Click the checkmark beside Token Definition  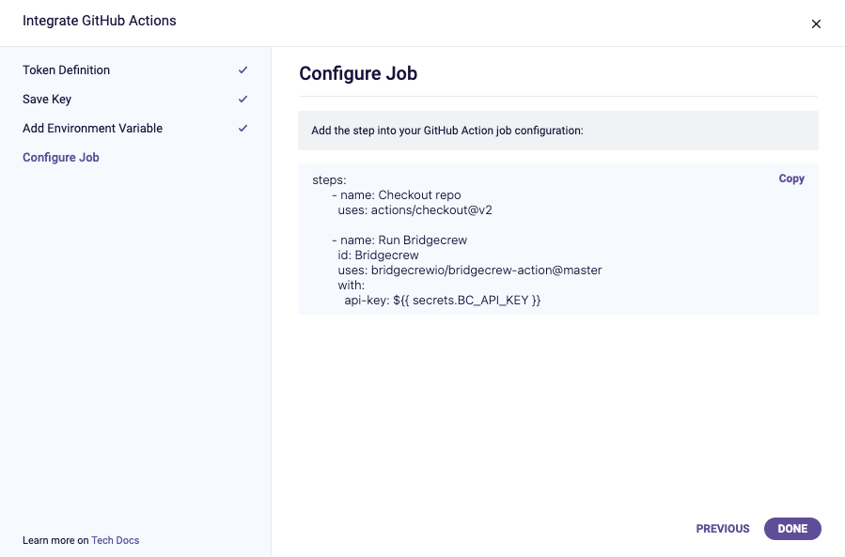tap(243, 70)
